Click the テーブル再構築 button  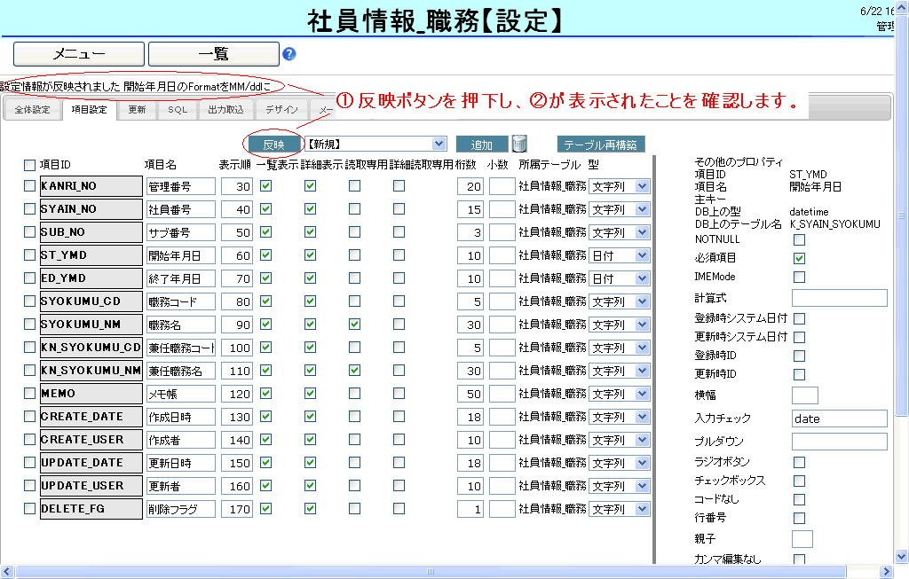(601, 145)
